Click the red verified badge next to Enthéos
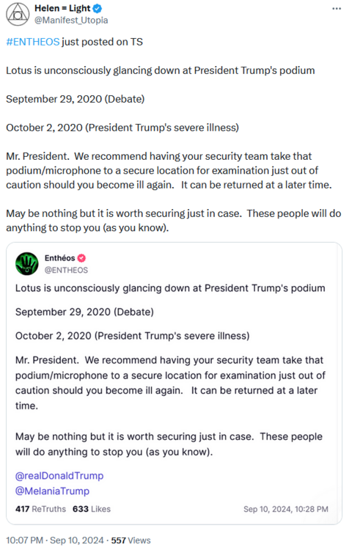The width and height of the screenshot is (349, 550). [81, 258]
